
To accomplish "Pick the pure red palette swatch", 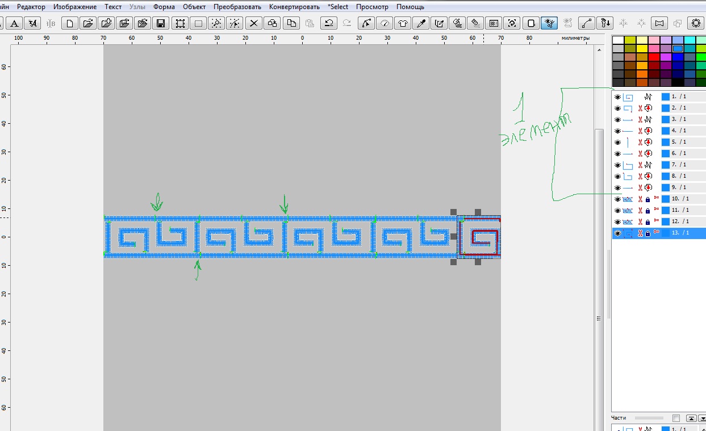I will point(654,57).
